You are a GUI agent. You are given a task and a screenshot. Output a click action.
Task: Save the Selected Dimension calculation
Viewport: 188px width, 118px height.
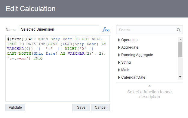pos(81,107)
